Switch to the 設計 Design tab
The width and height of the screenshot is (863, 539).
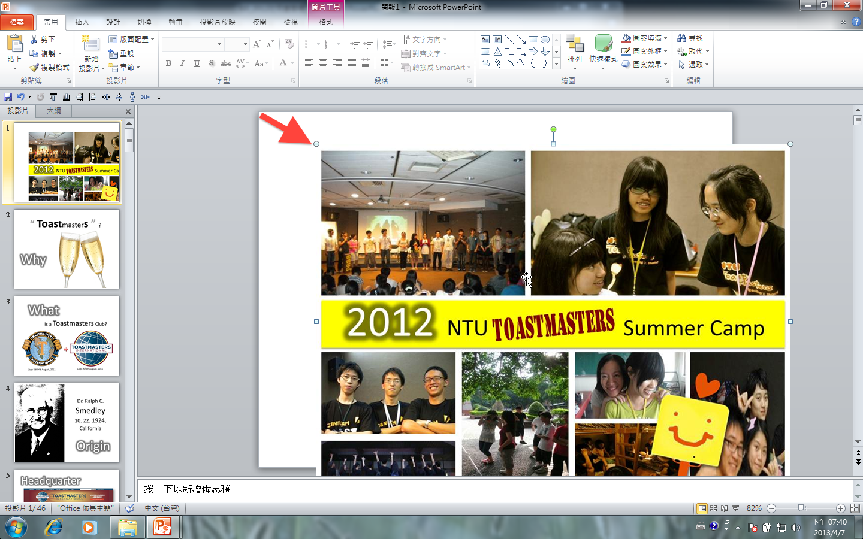tap(113, 22)
